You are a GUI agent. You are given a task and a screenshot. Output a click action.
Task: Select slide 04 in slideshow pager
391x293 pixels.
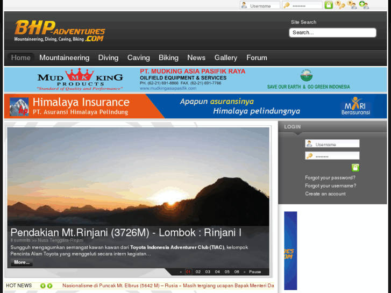click(x=217, y=272)
